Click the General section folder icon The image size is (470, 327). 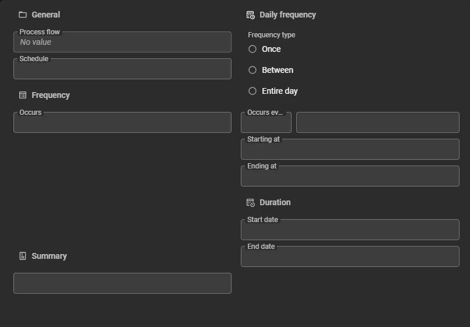click(23, 15)
